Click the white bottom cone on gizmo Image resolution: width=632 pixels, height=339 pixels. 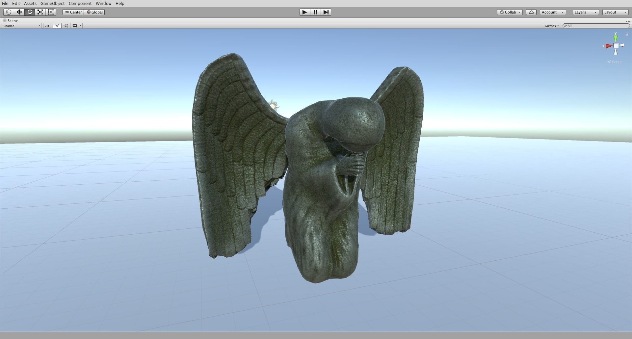click(x=616, y=52)
